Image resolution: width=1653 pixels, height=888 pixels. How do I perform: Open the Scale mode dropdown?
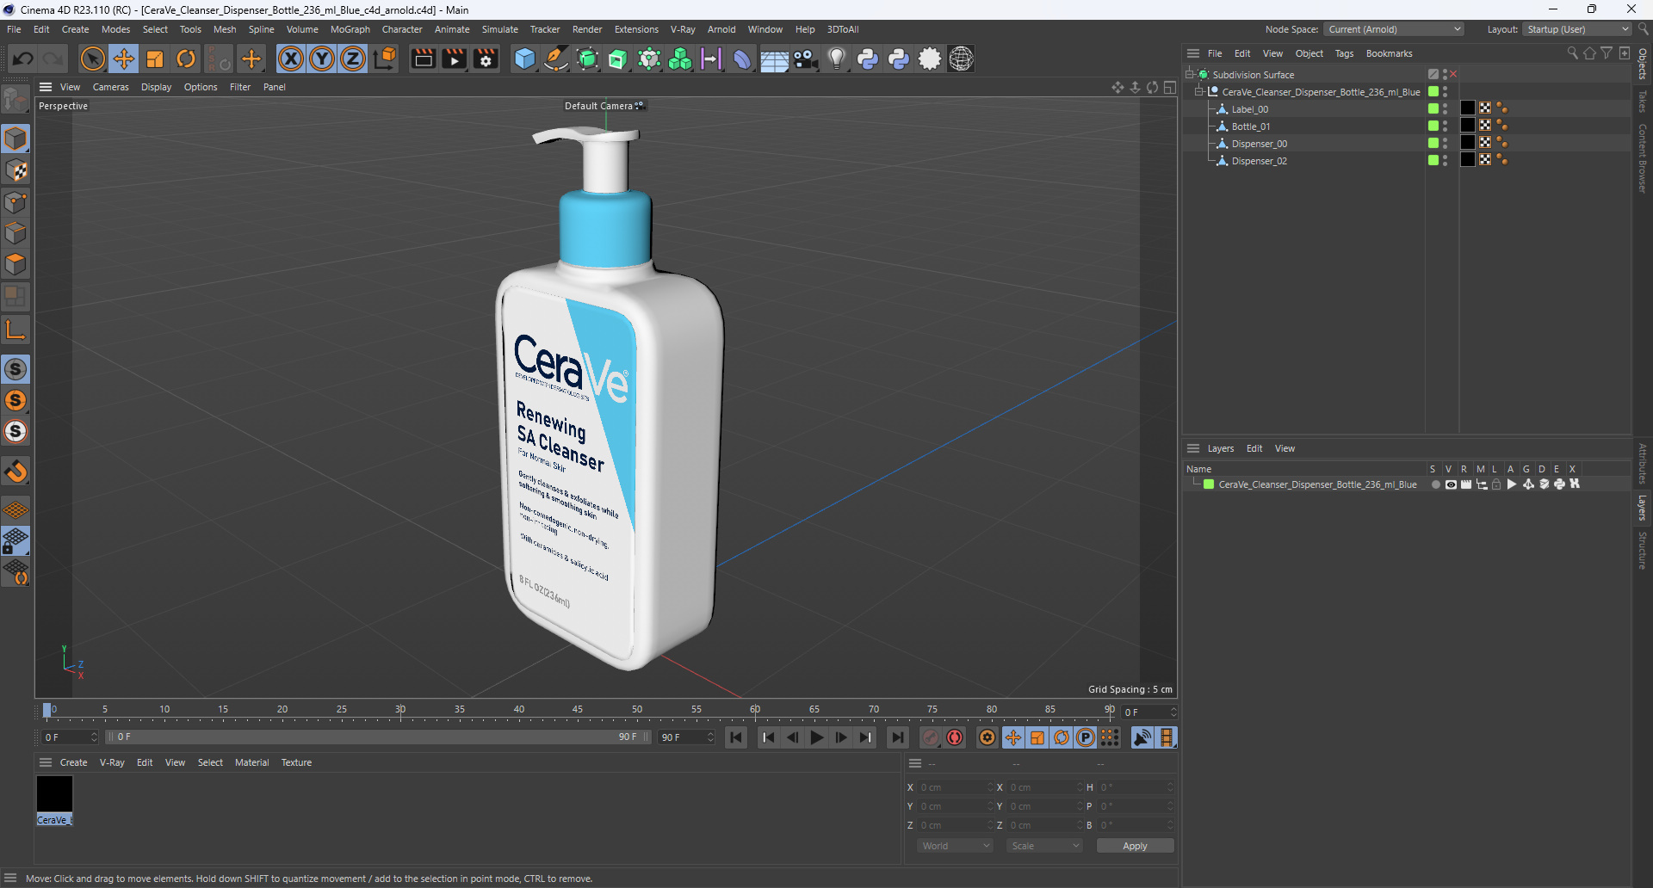pyautogui.click(x=1045, y=846)
